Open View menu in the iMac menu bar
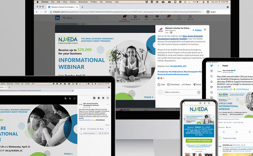 pos(65,2)
